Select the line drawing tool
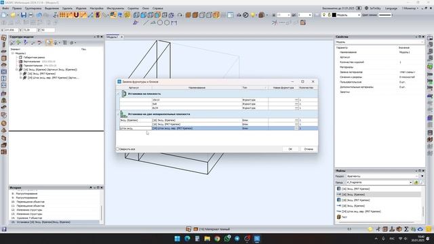Image resolution: width=434 pixels, height=244 pixels. tap(146, 22)
